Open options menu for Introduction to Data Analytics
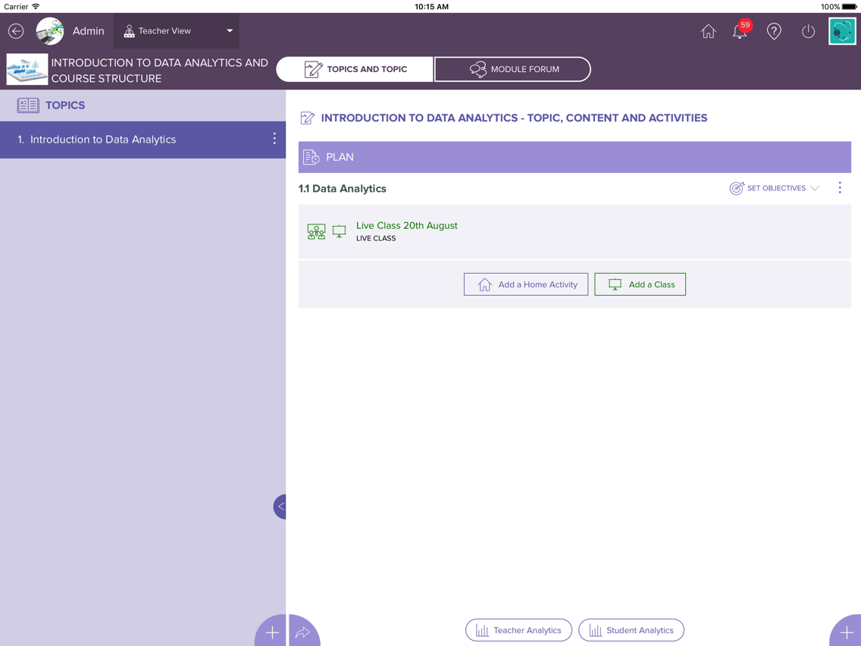The width and height of the screenshot is (861, 646). point(274,139)
